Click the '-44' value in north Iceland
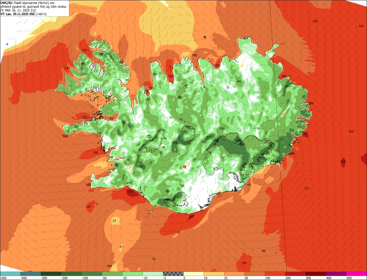Image resolution: width=367 pixels, height=280 pixels. pos(238,82)
